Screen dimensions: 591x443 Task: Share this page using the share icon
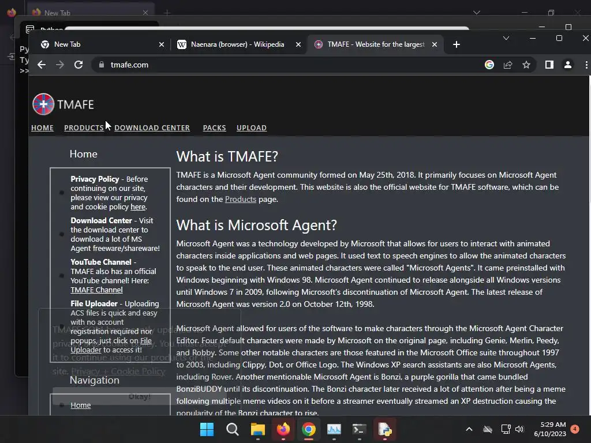tap(508, 65)
